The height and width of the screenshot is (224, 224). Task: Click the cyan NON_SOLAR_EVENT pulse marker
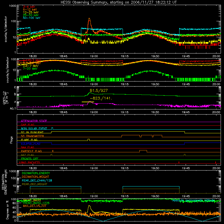pyautogui.click(x=52, y=129)
